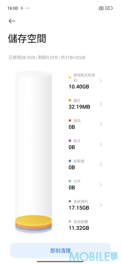Select the 系統韌體 11.32GB entry
This screenshot has height=264, width=121.
tap(85, 225)
